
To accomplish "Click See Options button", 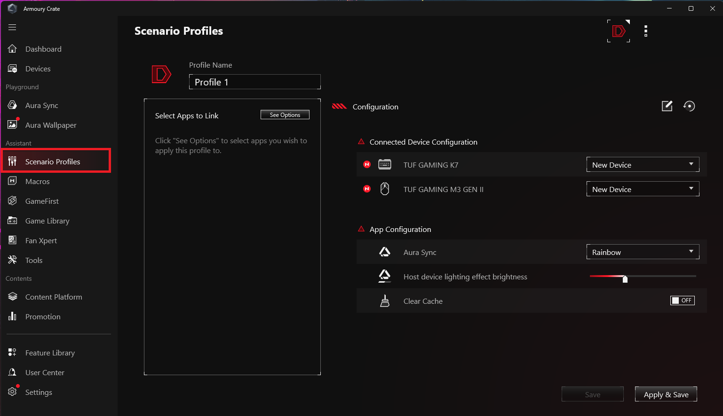I will coord(285,115).
